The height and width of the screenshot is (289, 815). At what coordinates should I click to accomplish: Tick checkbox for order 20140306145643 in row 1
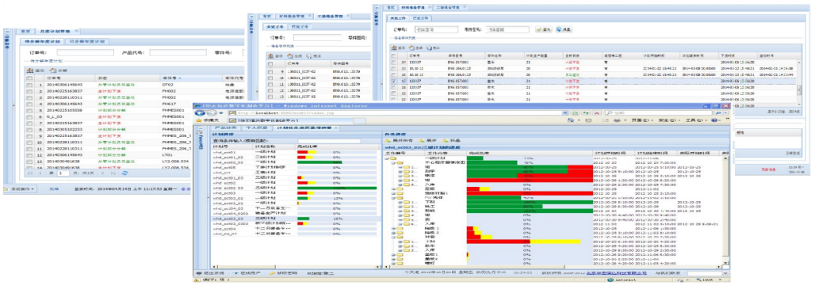point(29,84)
